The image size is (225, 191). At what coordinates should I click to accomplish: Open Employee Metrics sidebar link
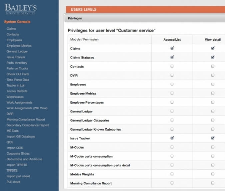pyautogui.click(x=19, y=46)
